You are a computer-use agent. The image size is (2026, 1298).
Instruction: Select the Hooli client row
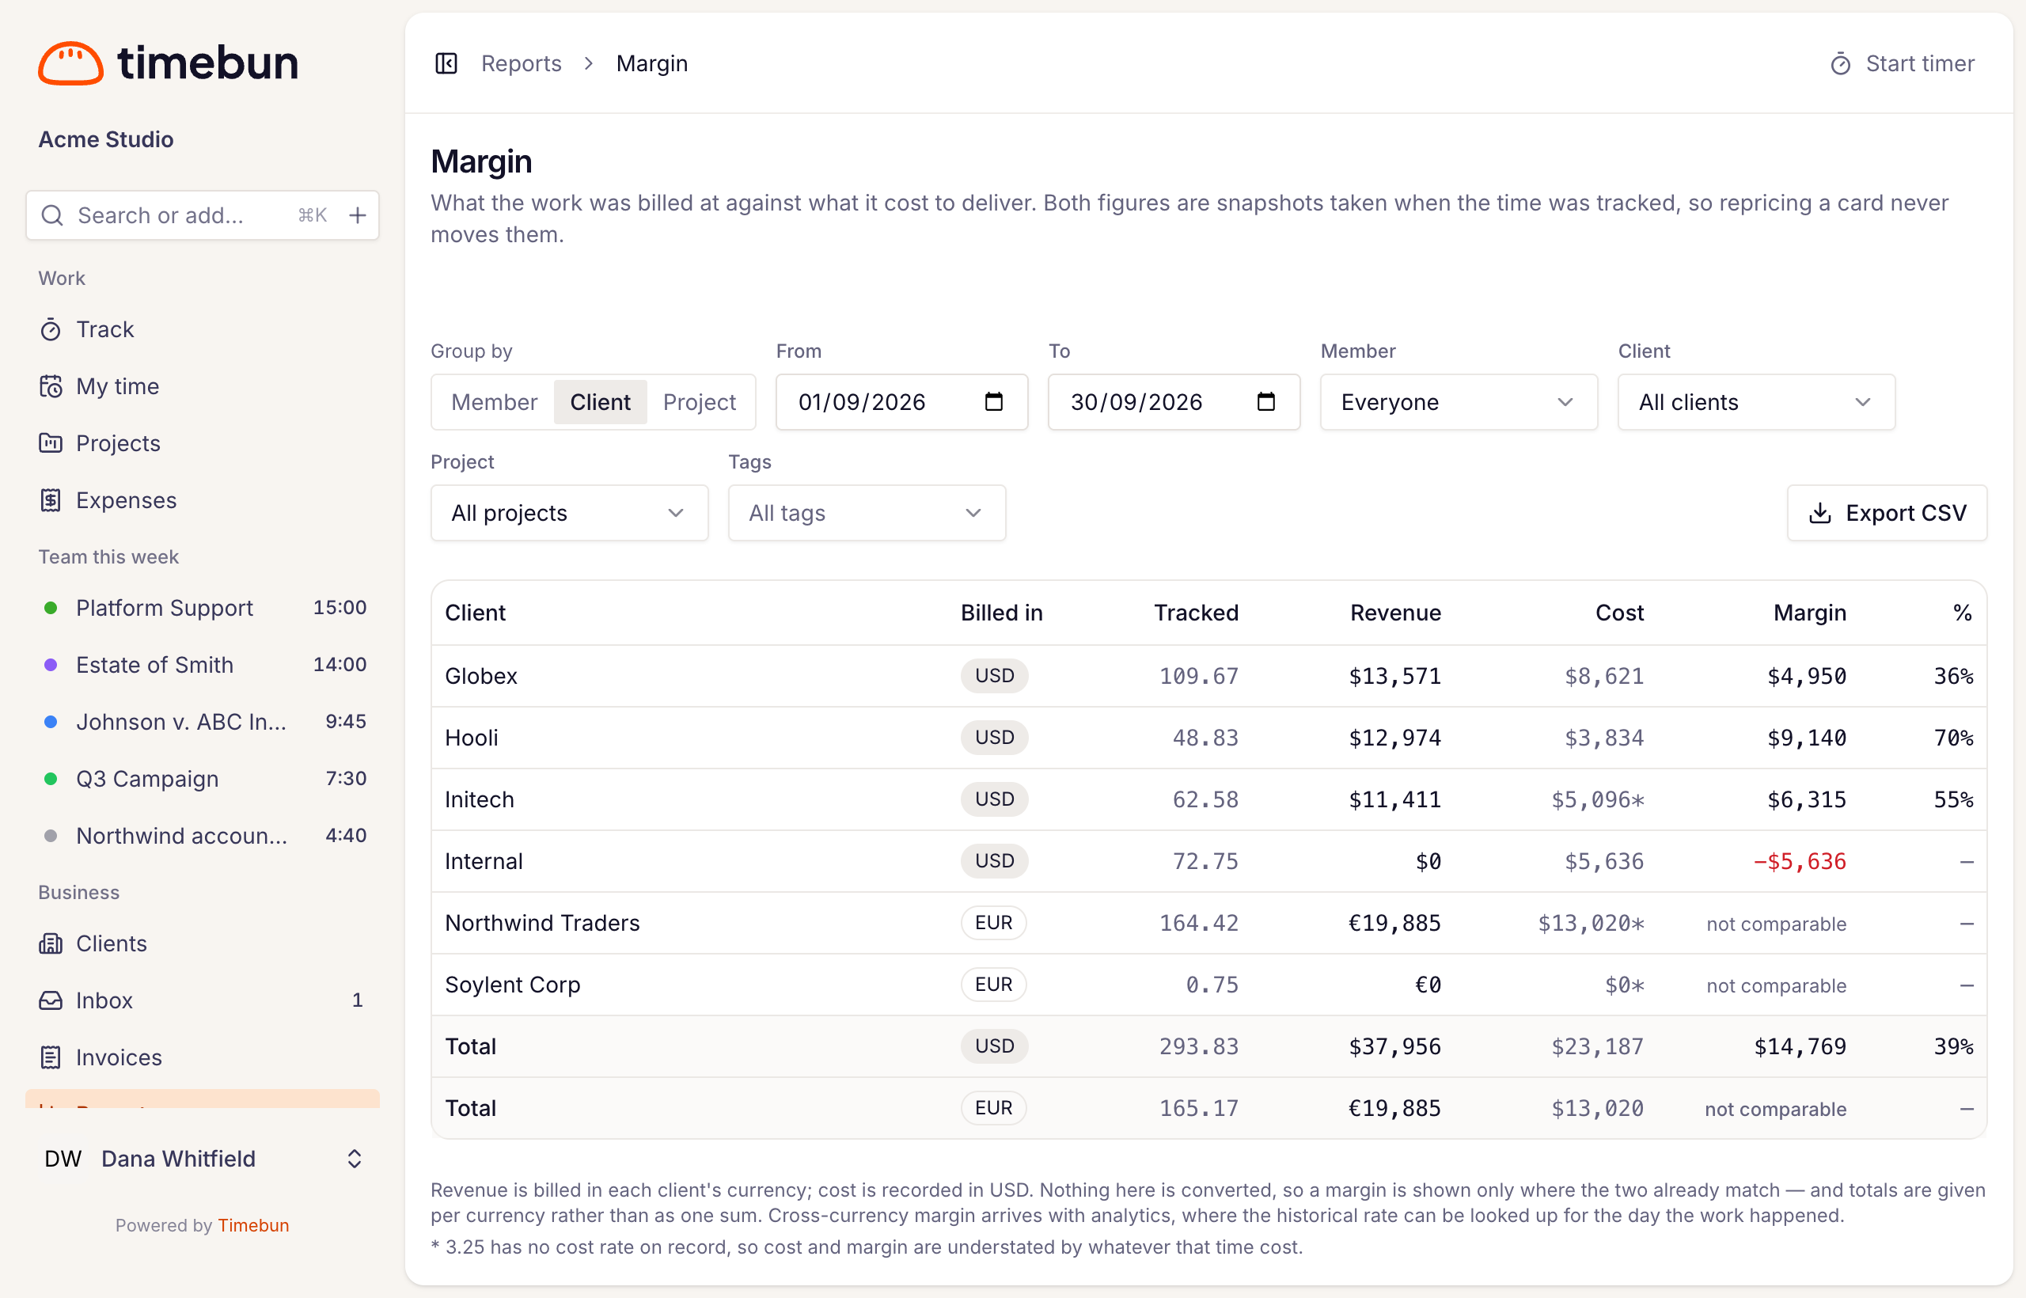(1208, 738)
